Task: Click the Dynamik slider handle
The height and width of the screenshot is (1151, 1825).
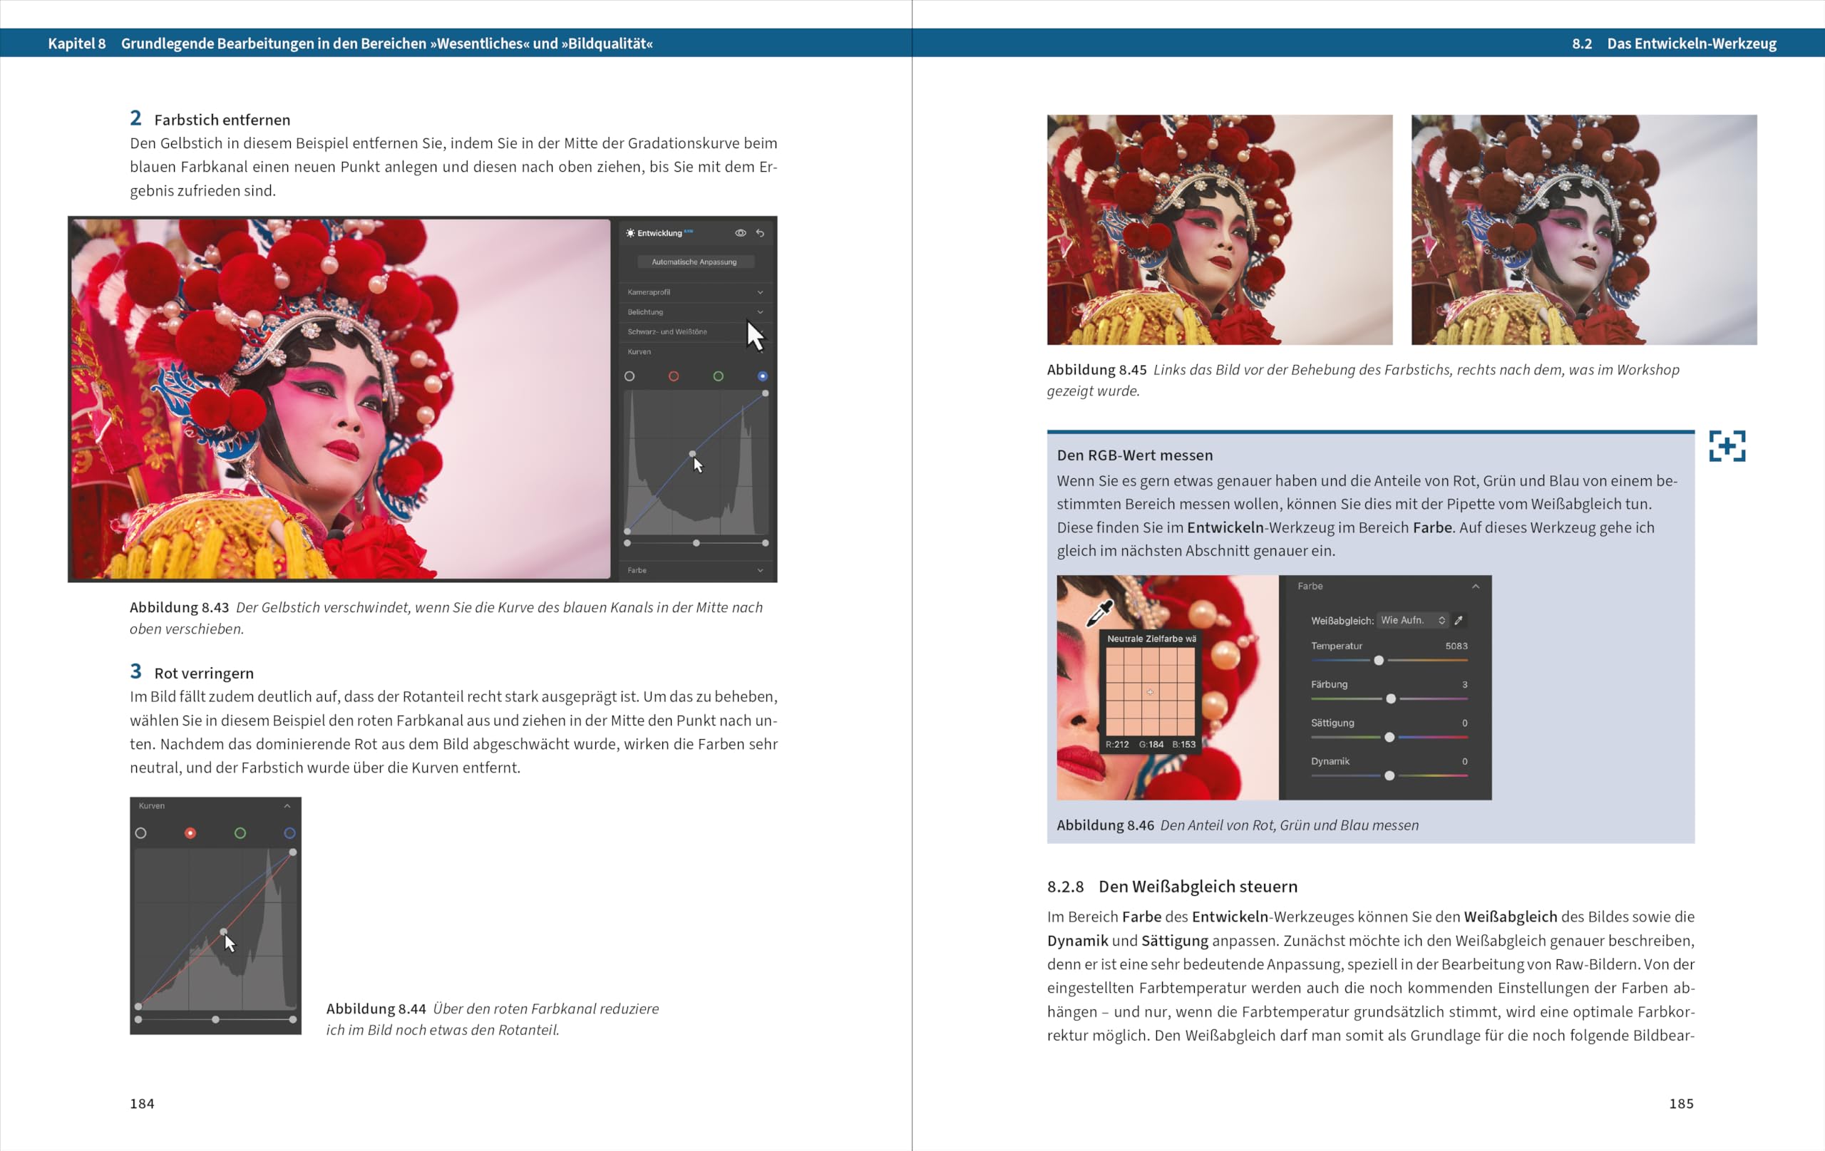Action: tap(1389, 775)
